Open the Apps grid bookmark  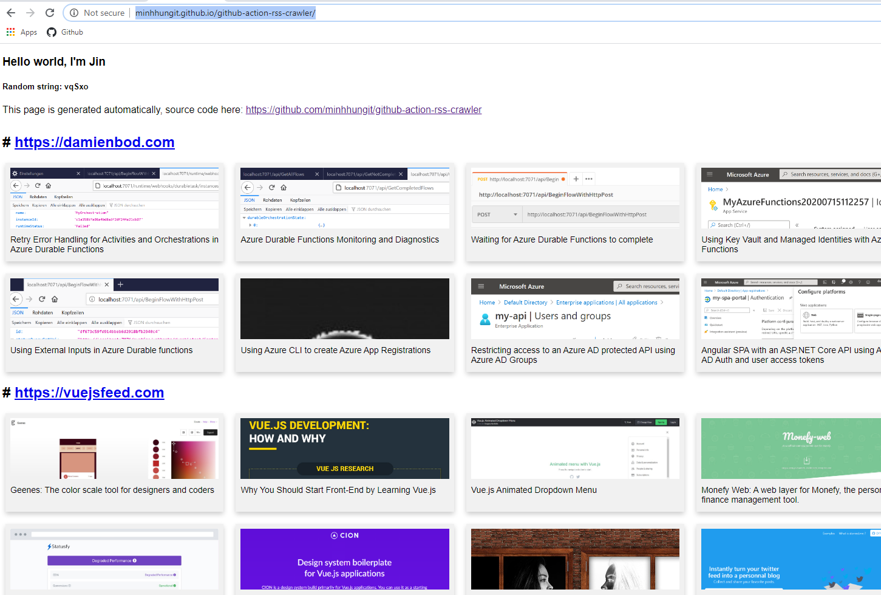(22, 32)
